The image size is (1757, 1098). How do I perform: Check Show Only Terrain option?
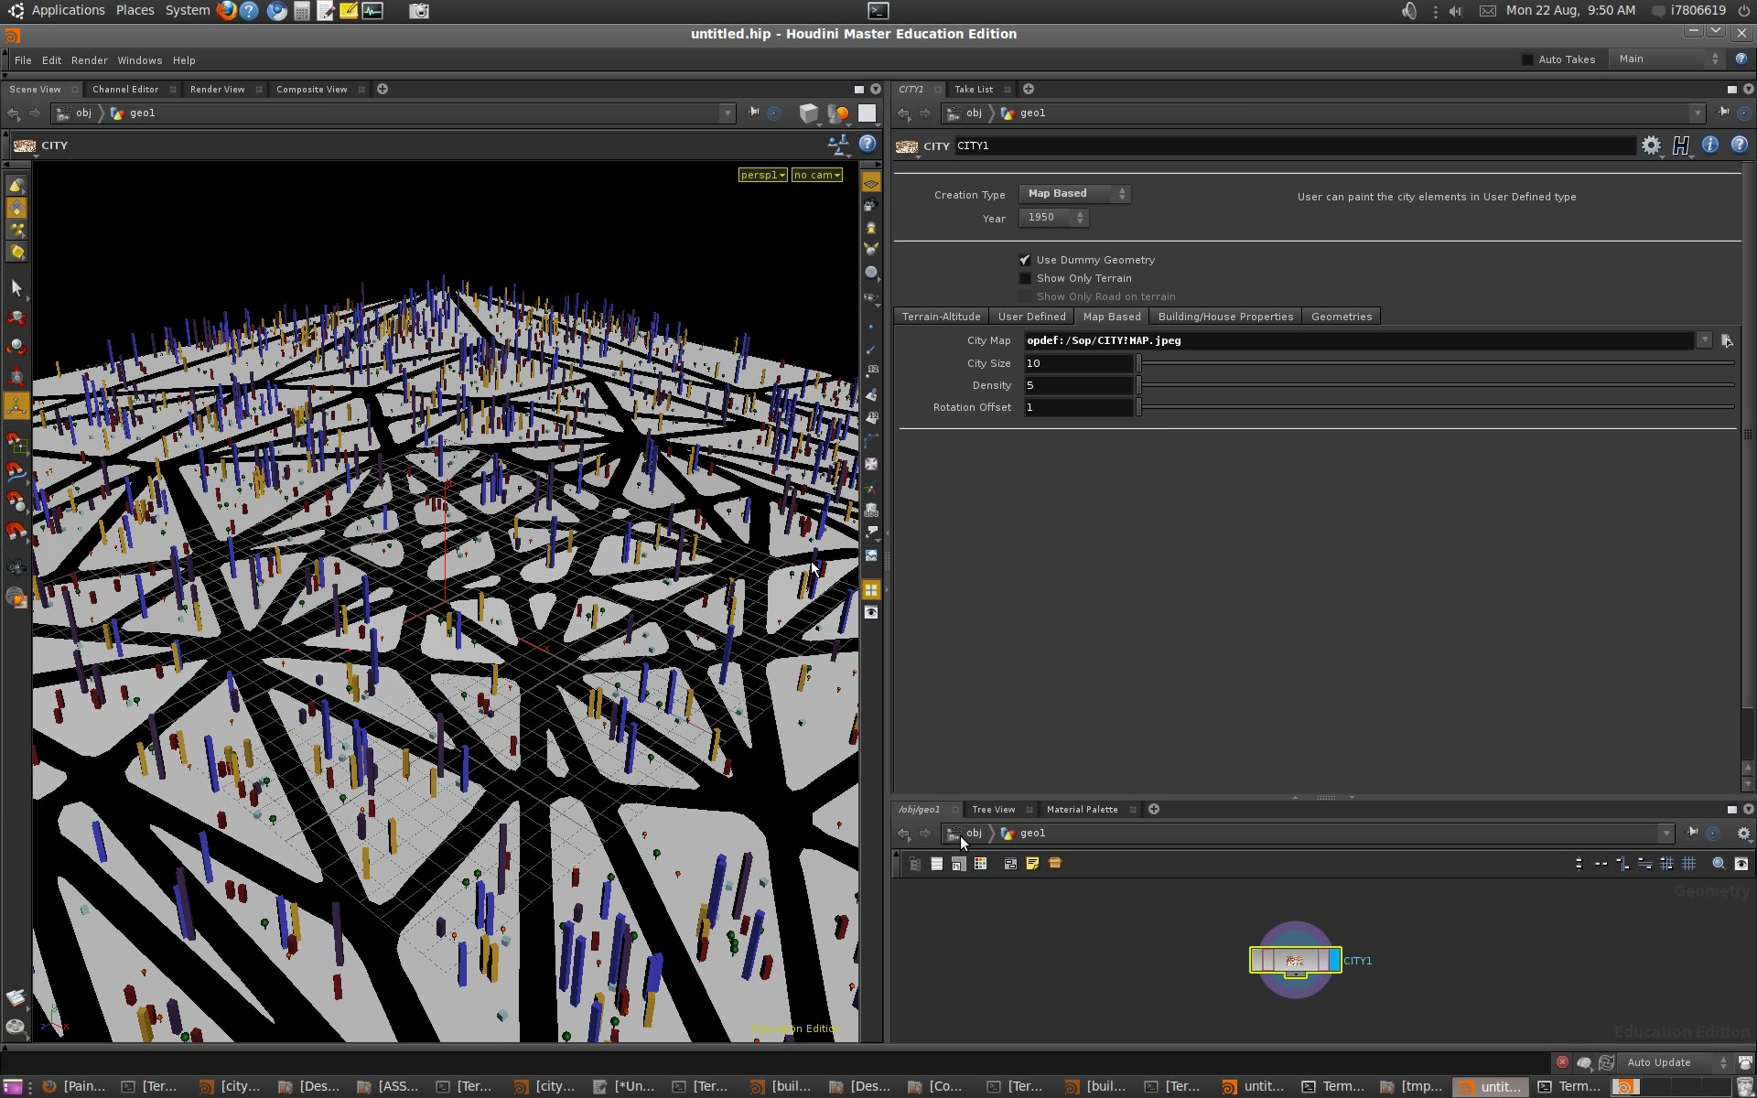1025,278
